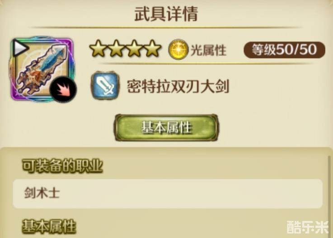
Task: Click the second gold rarity star
Action: [x=117, y=49]
